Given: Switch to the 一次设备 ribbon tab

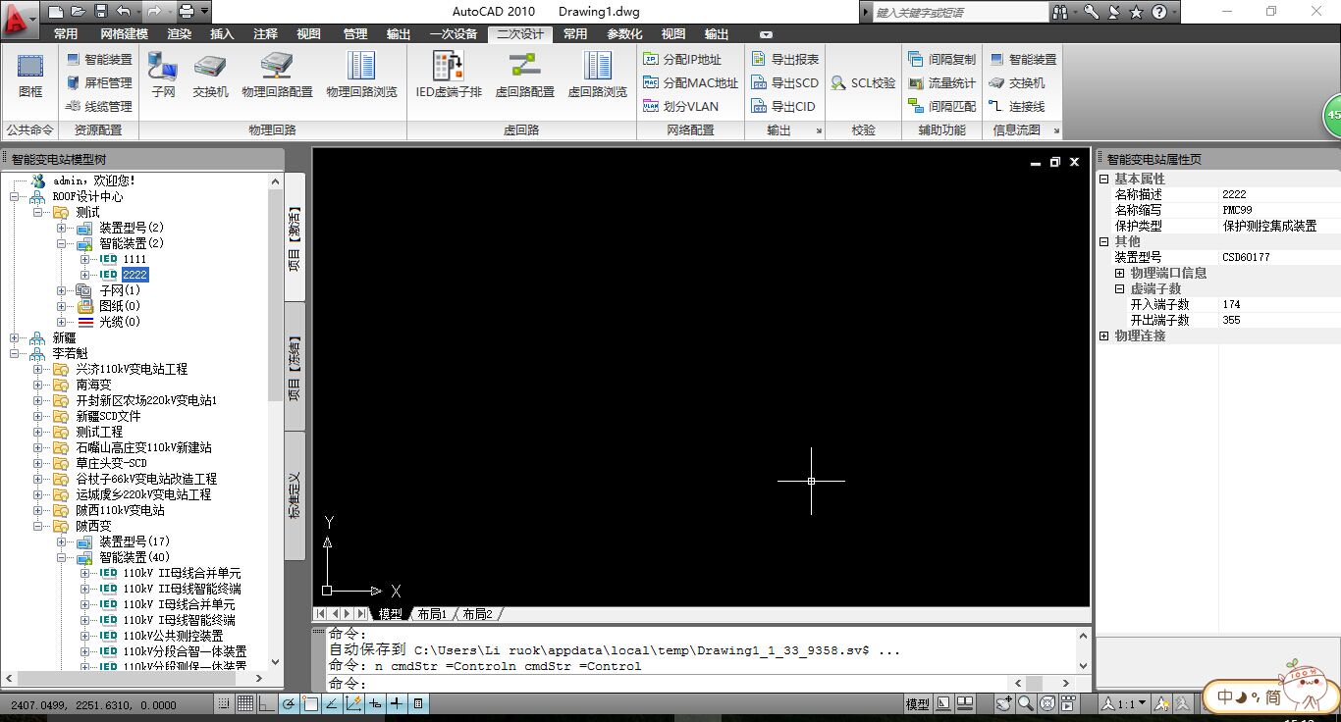Looking at the screenshot, I should 454,33.
